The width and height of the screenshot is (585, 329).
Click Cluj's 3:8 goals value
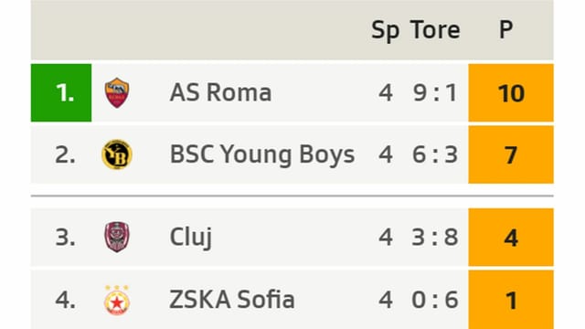435,237
